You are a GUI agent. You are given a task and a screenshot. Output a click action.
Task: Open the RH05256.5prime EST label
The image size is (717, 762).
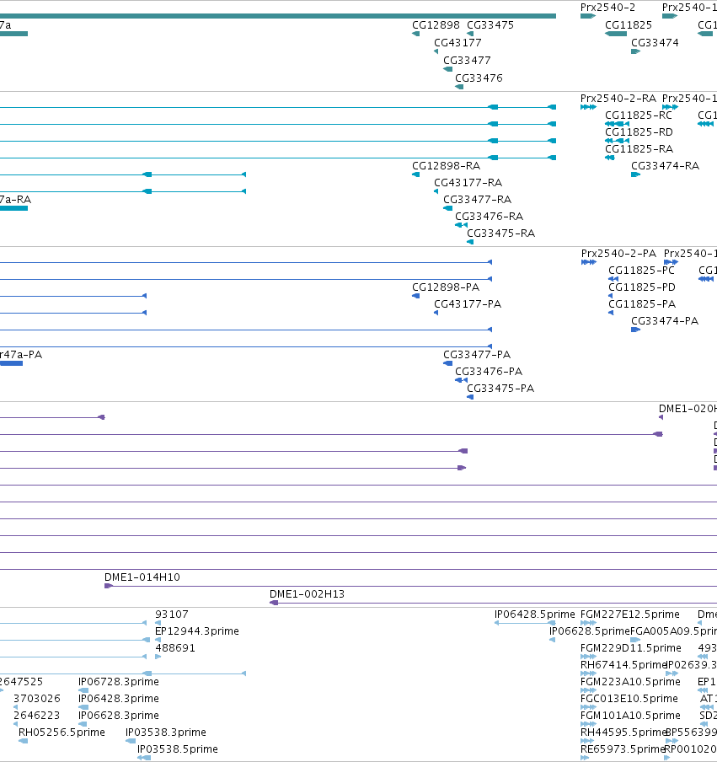click(x=62, y=732)
